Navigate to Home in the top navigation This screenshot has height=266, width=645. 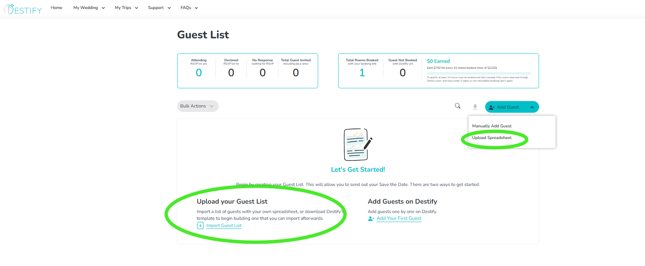click(56, 8)
